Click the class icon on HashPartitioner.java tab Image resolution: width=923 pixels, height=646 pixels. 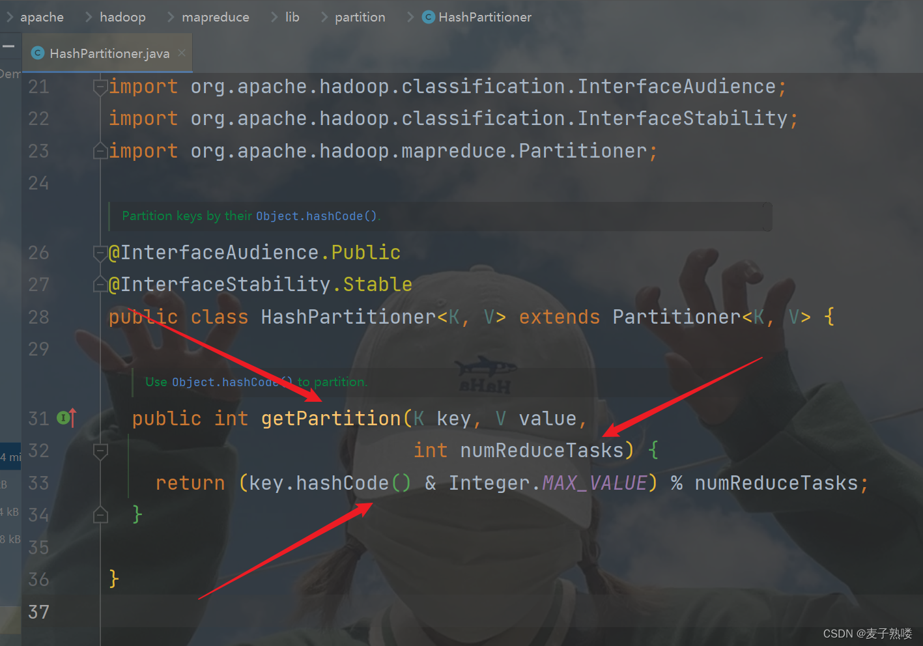[37, 53]
